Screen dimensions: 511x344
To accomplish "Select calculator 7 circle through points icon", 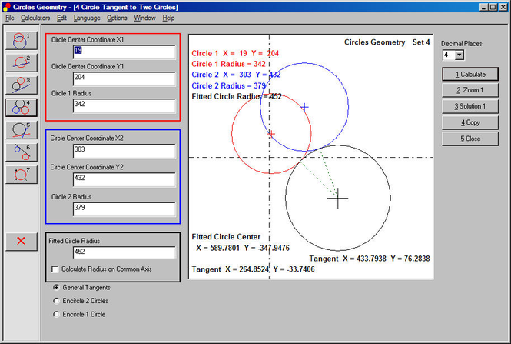I will pyautogui.click(x=22, y=174).
